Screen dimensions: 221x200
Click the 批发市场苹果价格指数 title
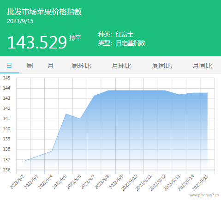44,12
